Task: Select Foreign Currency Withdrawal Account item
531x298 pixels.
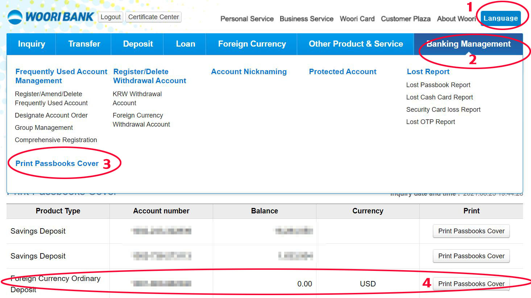Action: tap(141, 120)
